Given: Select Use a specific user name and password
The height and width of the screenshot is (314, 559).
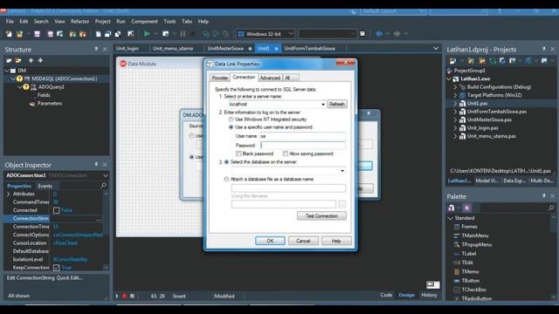Looking at the screenshot, I should pos(231,127).
